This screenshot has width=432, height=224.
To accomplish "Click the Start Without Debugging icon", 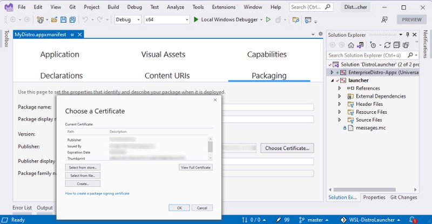I will tap(268, 19).
